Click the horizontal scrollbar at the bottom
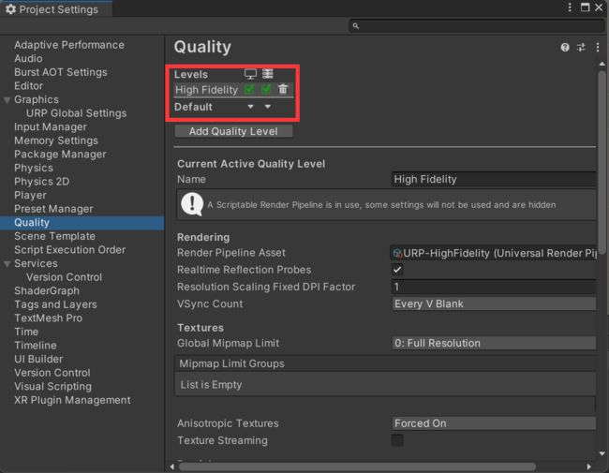Viewport: 609px width, 473px height. pyautogui.click(x=357, y=466)
